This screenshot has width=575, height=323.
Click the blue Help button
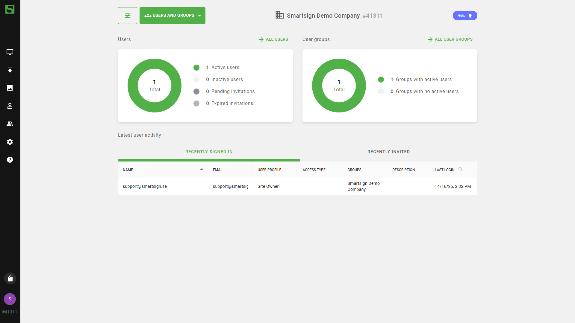point(465,16)
